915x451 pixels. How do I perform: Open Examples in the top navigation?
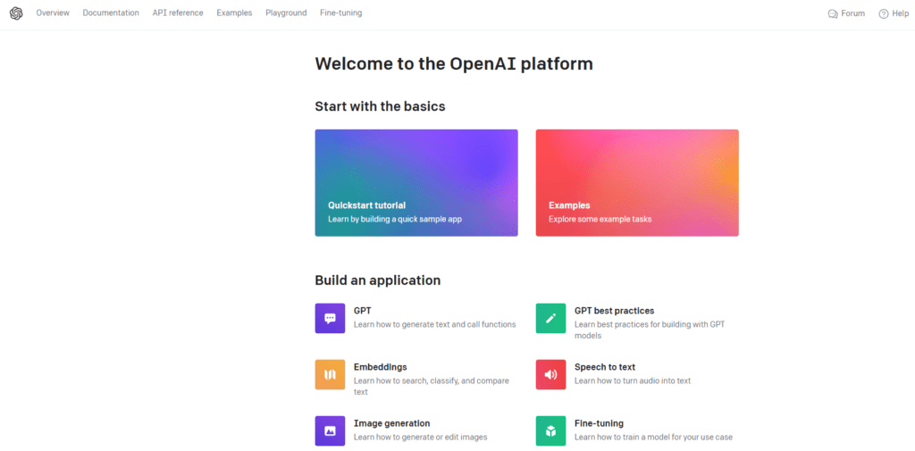pyautogui.click(x=234, y=13)
